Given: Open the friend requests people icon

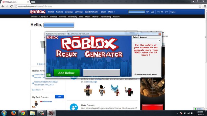Looking at the screenshot, I should (152, 12).
